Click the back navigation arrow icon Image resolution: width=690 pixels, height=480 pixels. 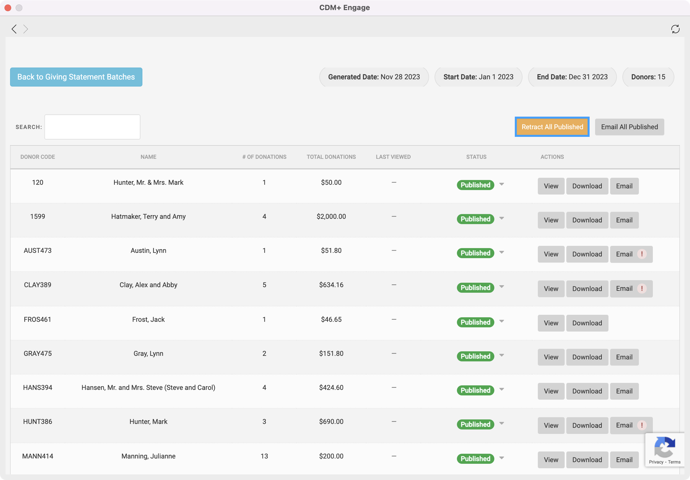point(14,29)
